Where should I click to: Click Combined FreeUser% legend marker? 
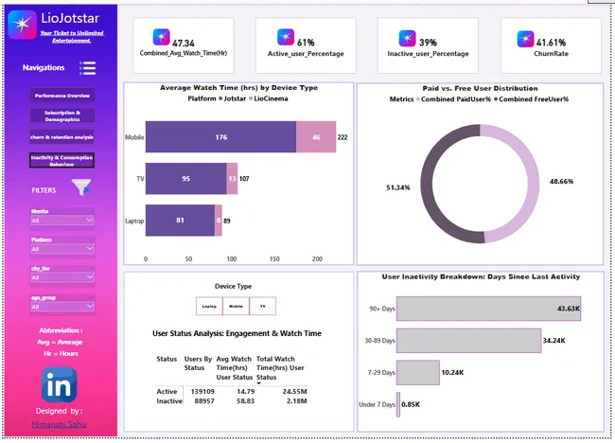coord(496,99)
